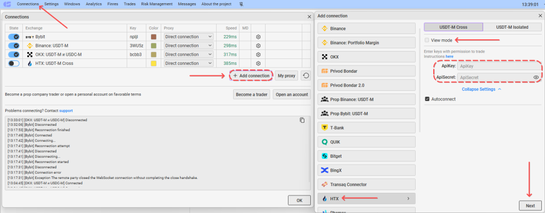Toggle off the Bybit connection switch

(x=14, y=37)
